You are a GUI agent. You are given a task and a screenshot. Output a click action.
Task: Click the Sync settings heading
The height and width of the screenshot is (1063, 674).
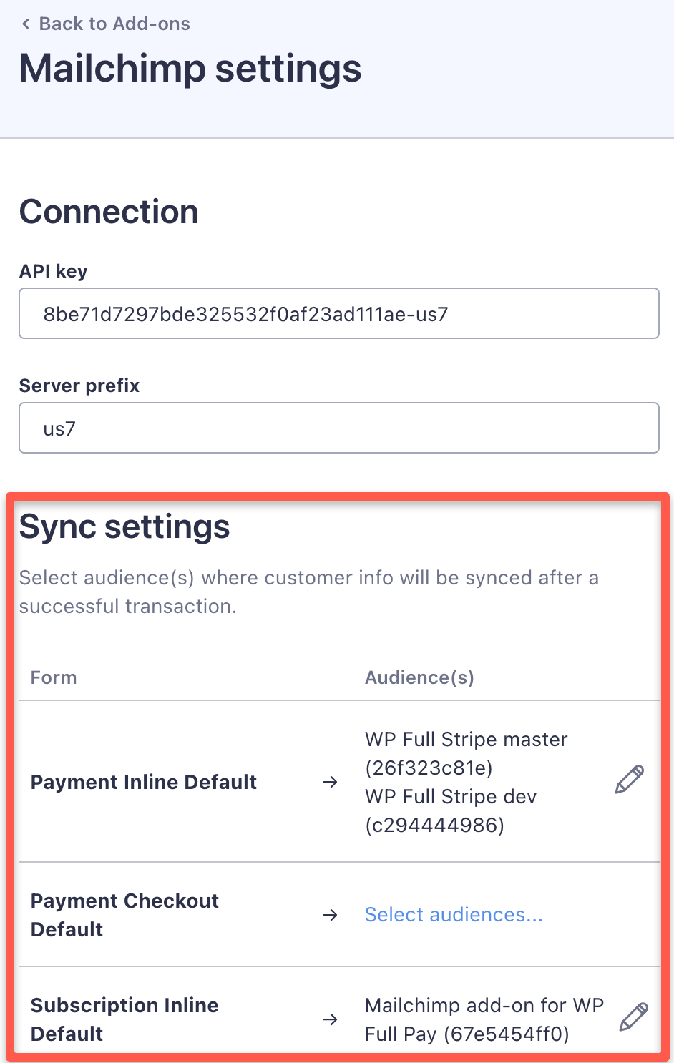click(124, 527)
